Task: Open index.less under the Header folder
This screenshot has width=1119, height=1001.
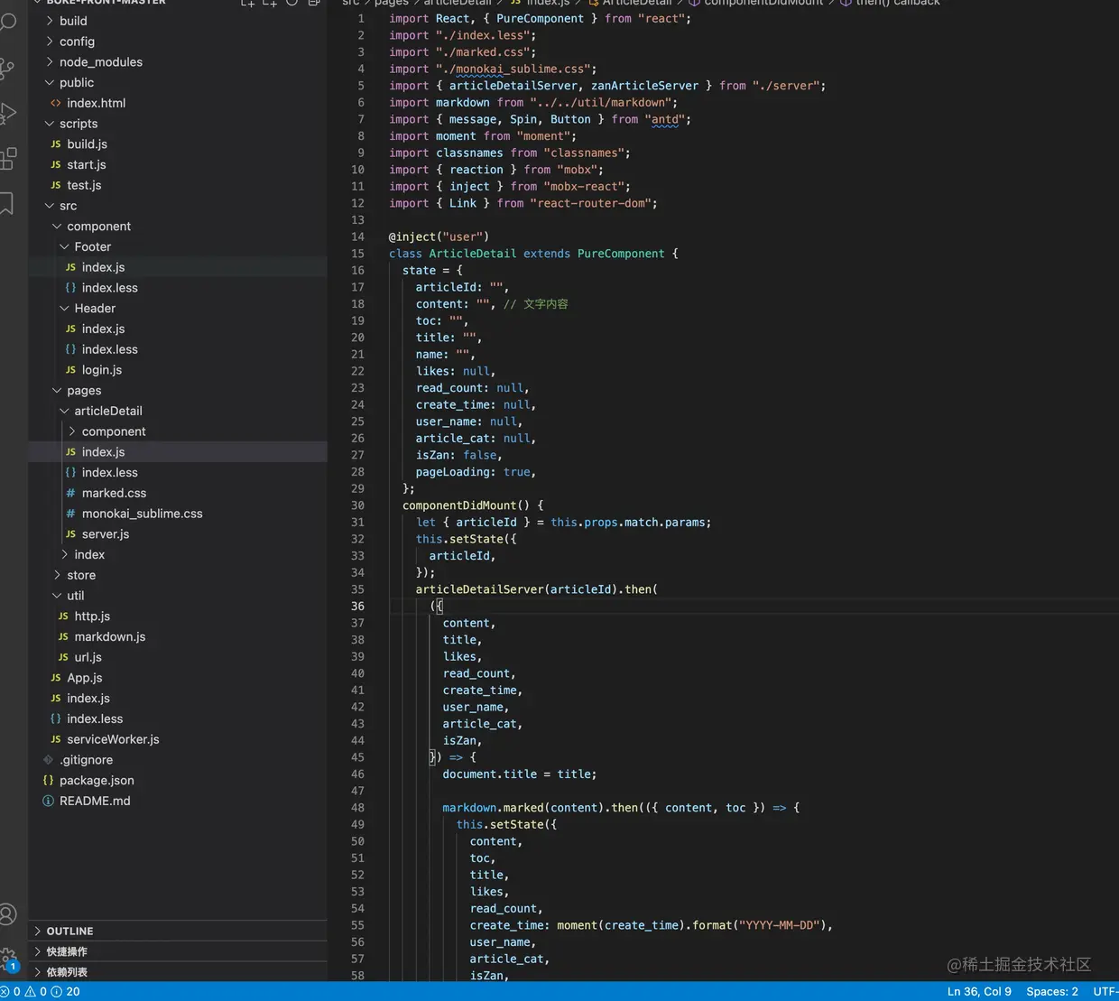Action: coord(178,349)
